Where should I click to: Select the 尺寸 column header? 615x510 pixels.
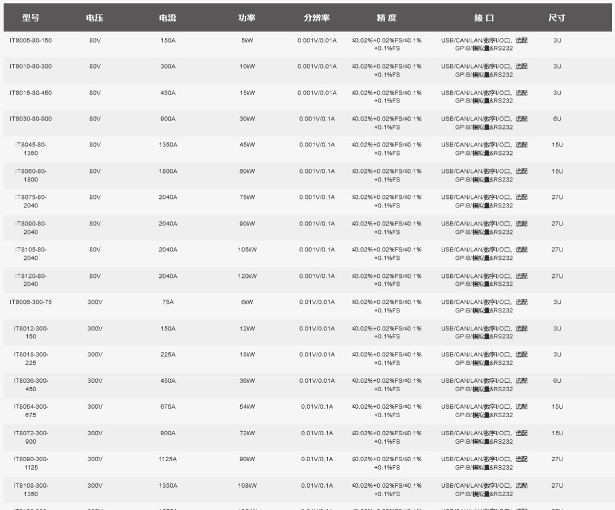pyautogui.click(x=556, y=18)
